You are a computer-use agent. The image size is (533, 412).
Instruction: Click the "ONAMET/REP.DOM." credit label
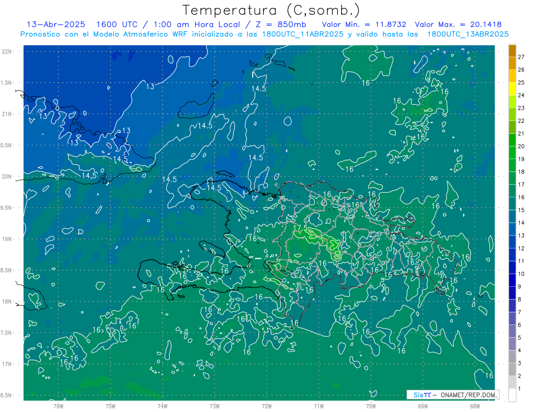[469, 395]
